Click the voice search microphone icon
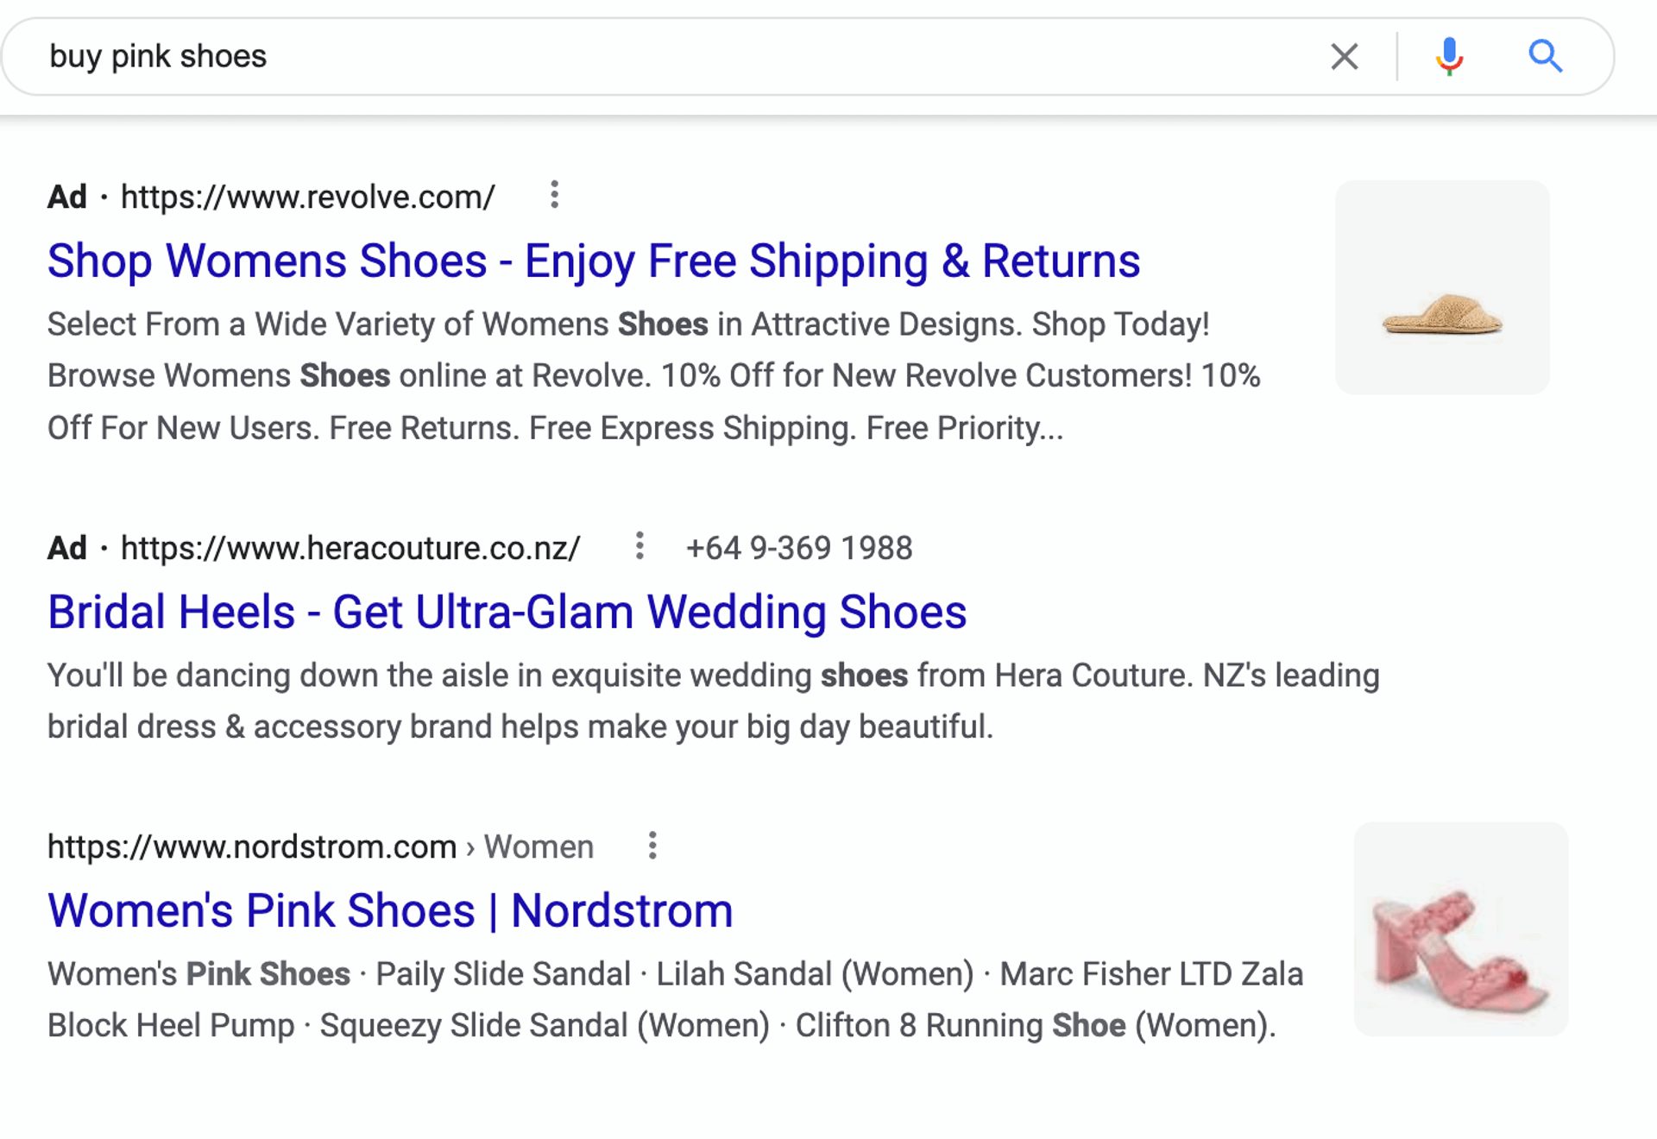The width and height of the screenshot is (1657, 1139). point(1448,56)
